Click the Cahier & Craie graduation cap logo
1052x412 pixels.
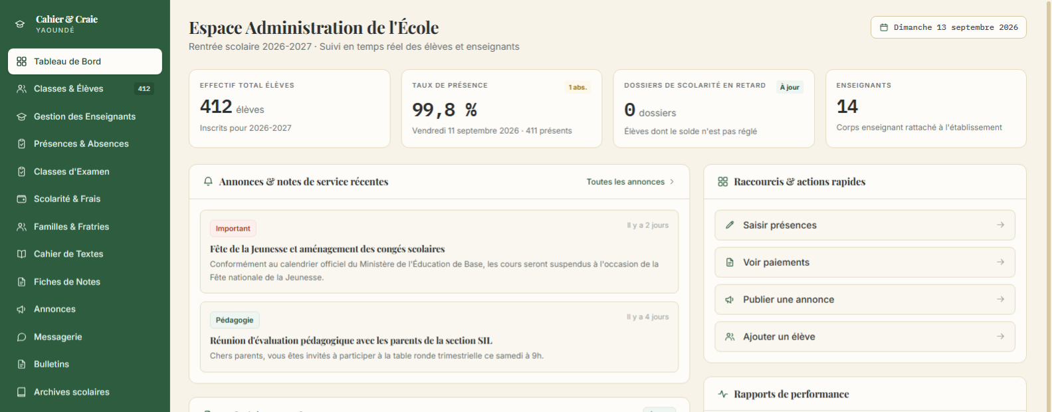click(20, 25)
